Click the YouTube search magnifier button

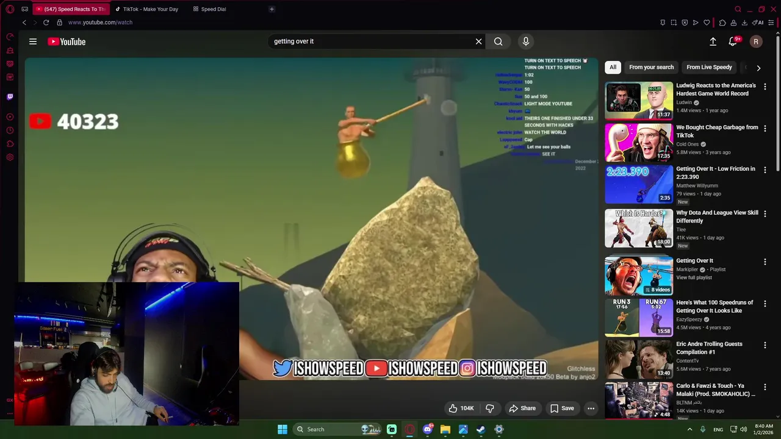pos(498,41)
